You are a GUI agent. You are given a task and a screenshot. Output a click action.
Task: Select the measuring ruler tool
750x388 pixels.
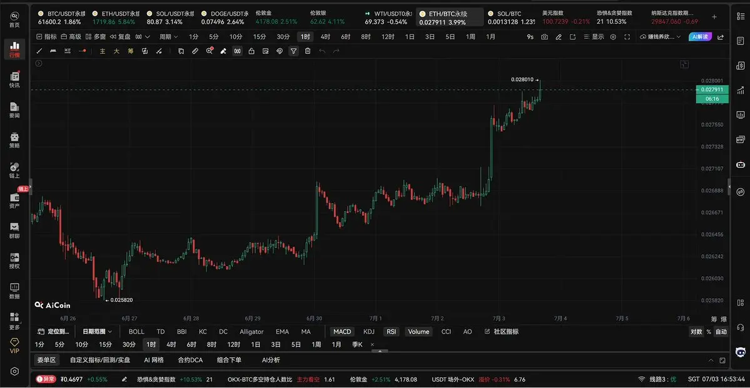coord(195,51)
